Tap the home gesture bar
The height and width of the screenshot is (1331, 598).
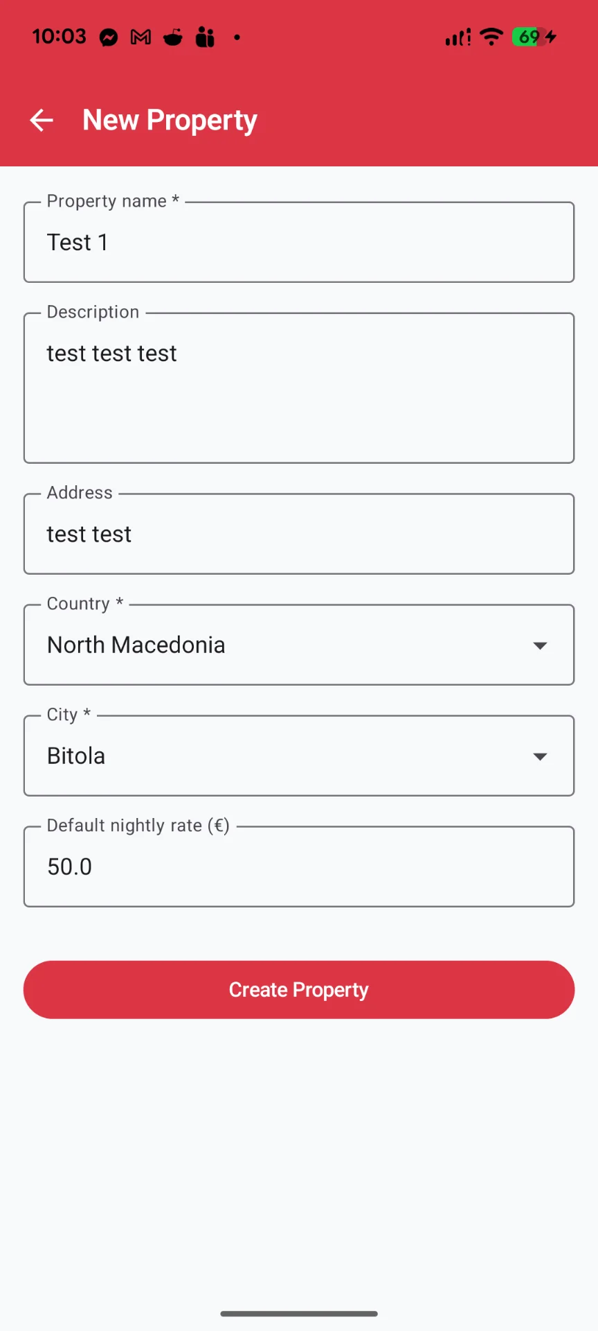[x=299, y=1314]
